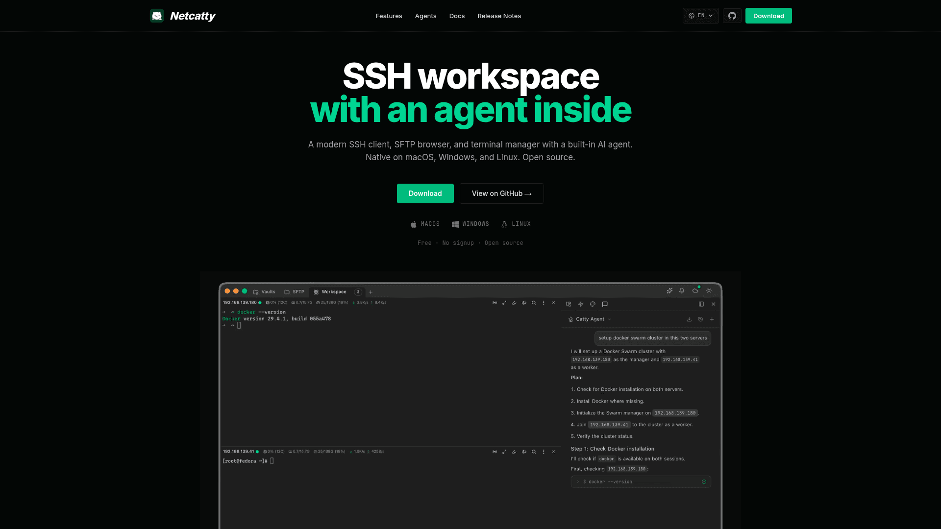Click the notification bell icon in app preview

click(x=682, y=291)
